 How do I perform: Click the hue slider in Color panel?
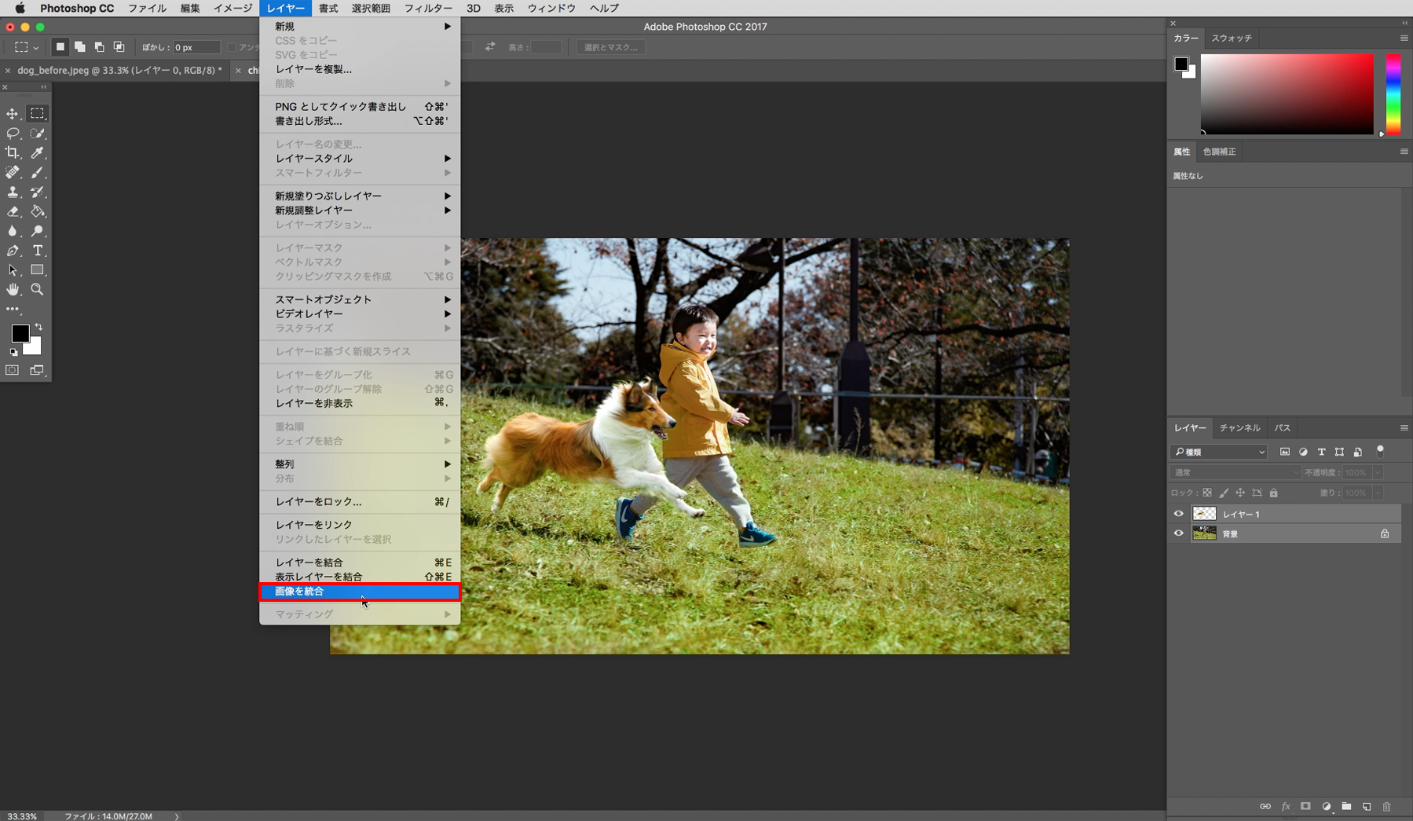(1393, 94)
